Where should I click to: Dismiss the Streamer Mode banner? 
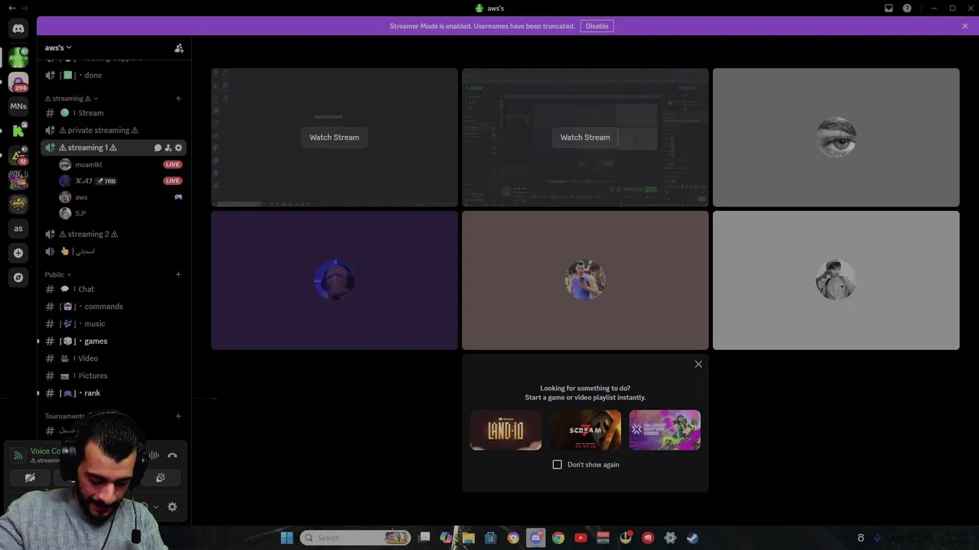[965, 26]
